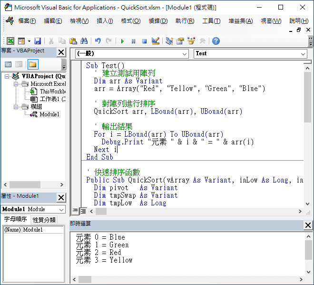314x285 pixels.
Task: Close the 專案 - VBAProject panel
Action: pos(61,52)
